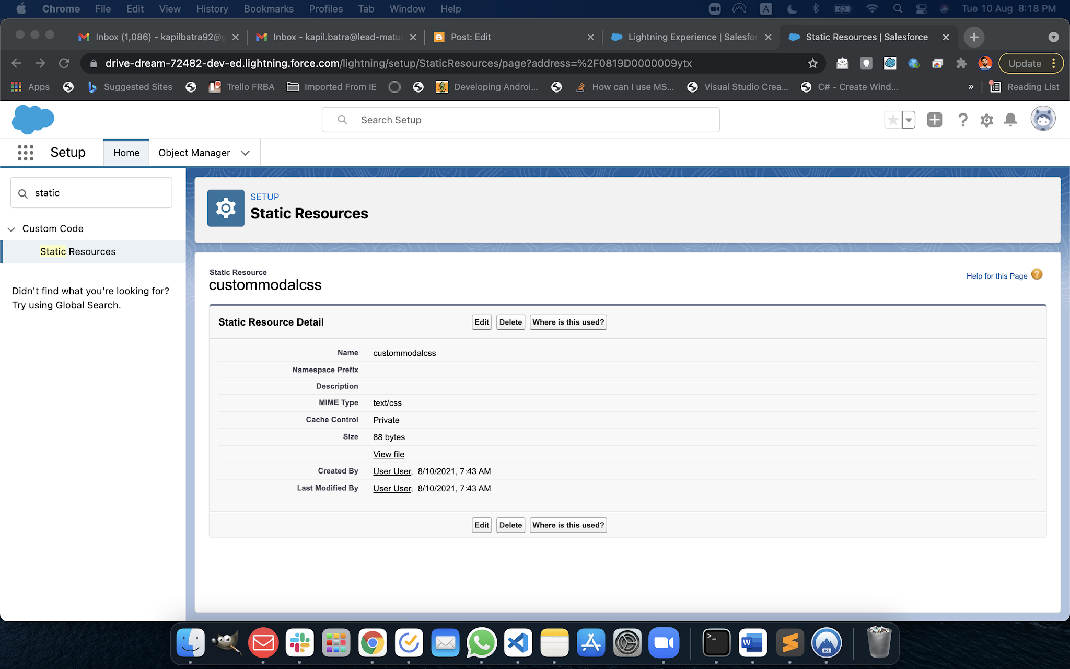Bookmark the page with the address bar star
The image size is (1070, 669).
812,63
